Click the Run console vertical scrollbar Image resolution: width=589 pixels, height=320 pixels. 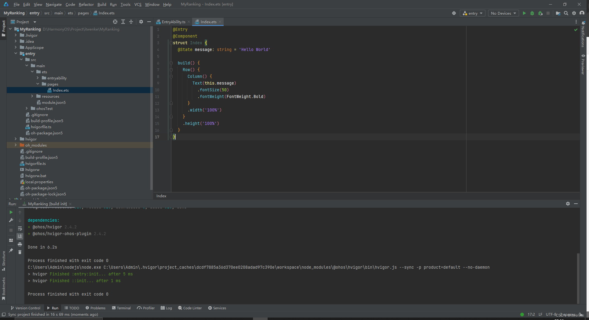(578, 278)
